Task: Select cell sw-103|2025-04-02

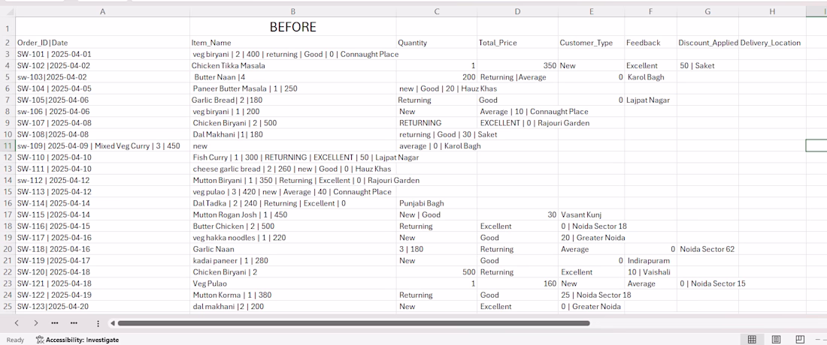Action: pos(102,77)
